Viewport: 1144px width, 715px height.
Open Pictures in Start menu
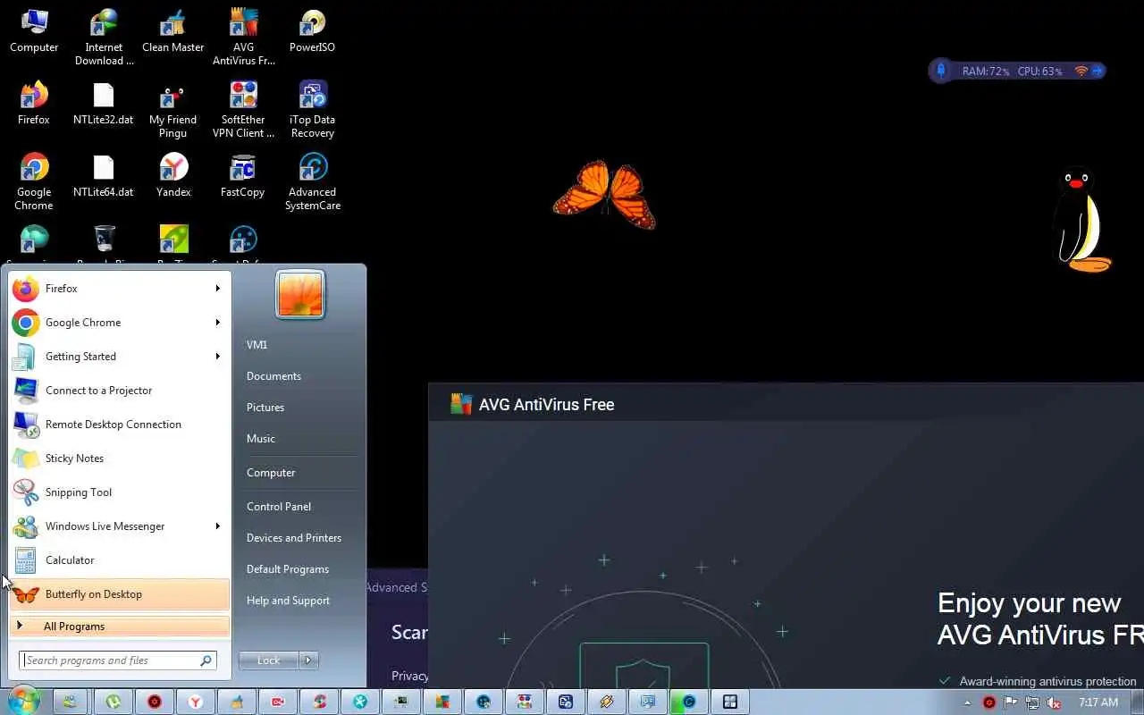[x=265, y=408]
